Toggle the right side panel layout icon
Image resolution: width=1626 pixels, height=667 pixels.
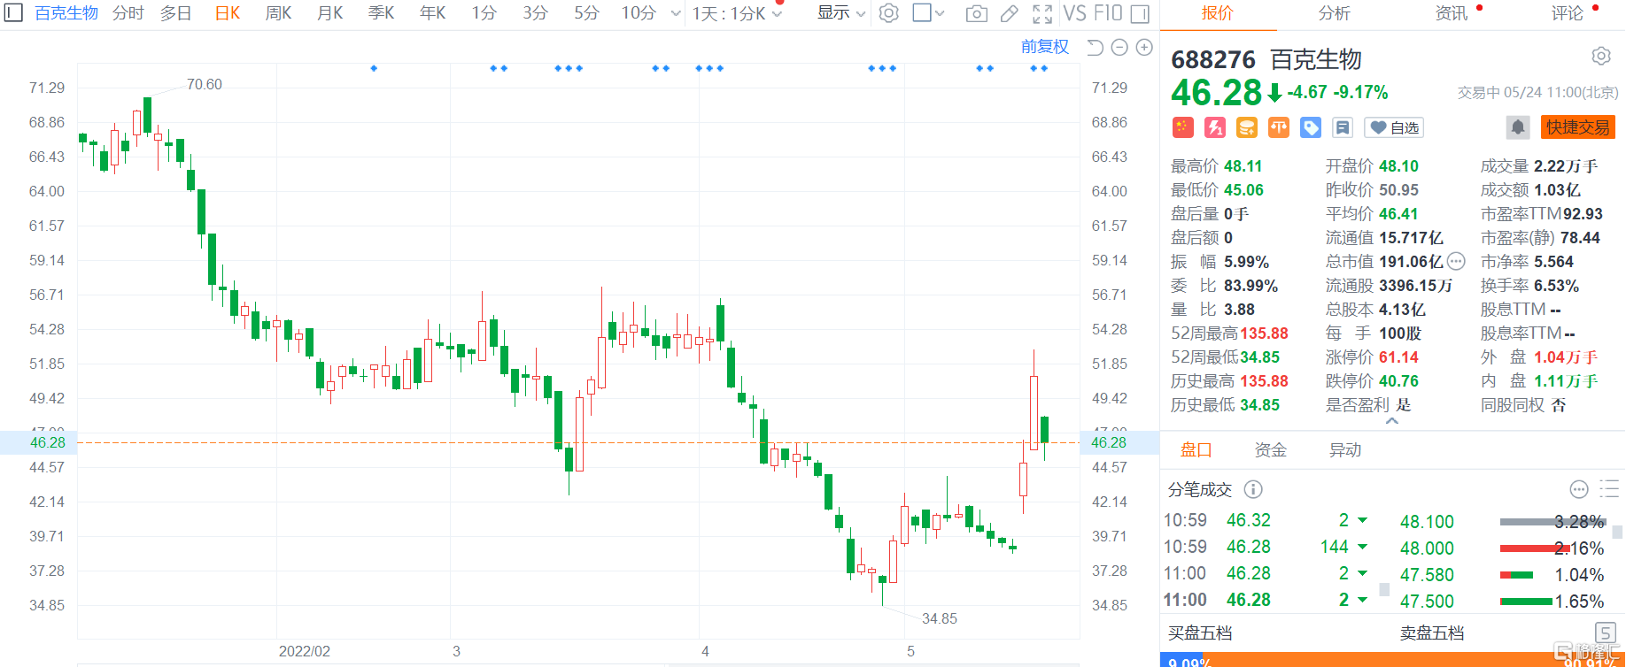pyautogui.click(x=1141, y=13)
